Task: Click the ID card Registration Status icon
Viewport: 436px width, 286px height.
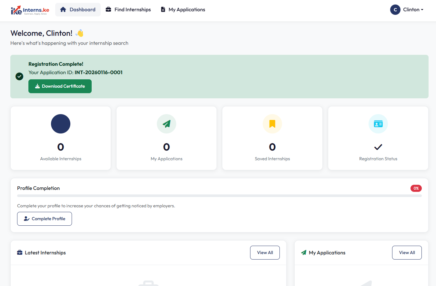Action: point(378,124)
